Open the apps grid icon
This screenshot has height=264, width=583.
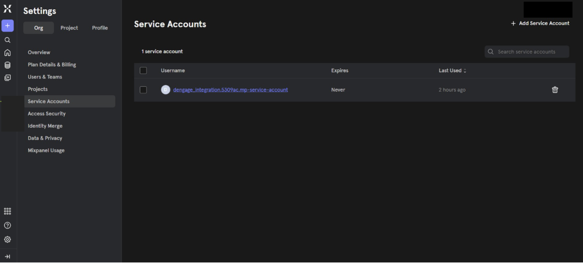tap(8, 211)
